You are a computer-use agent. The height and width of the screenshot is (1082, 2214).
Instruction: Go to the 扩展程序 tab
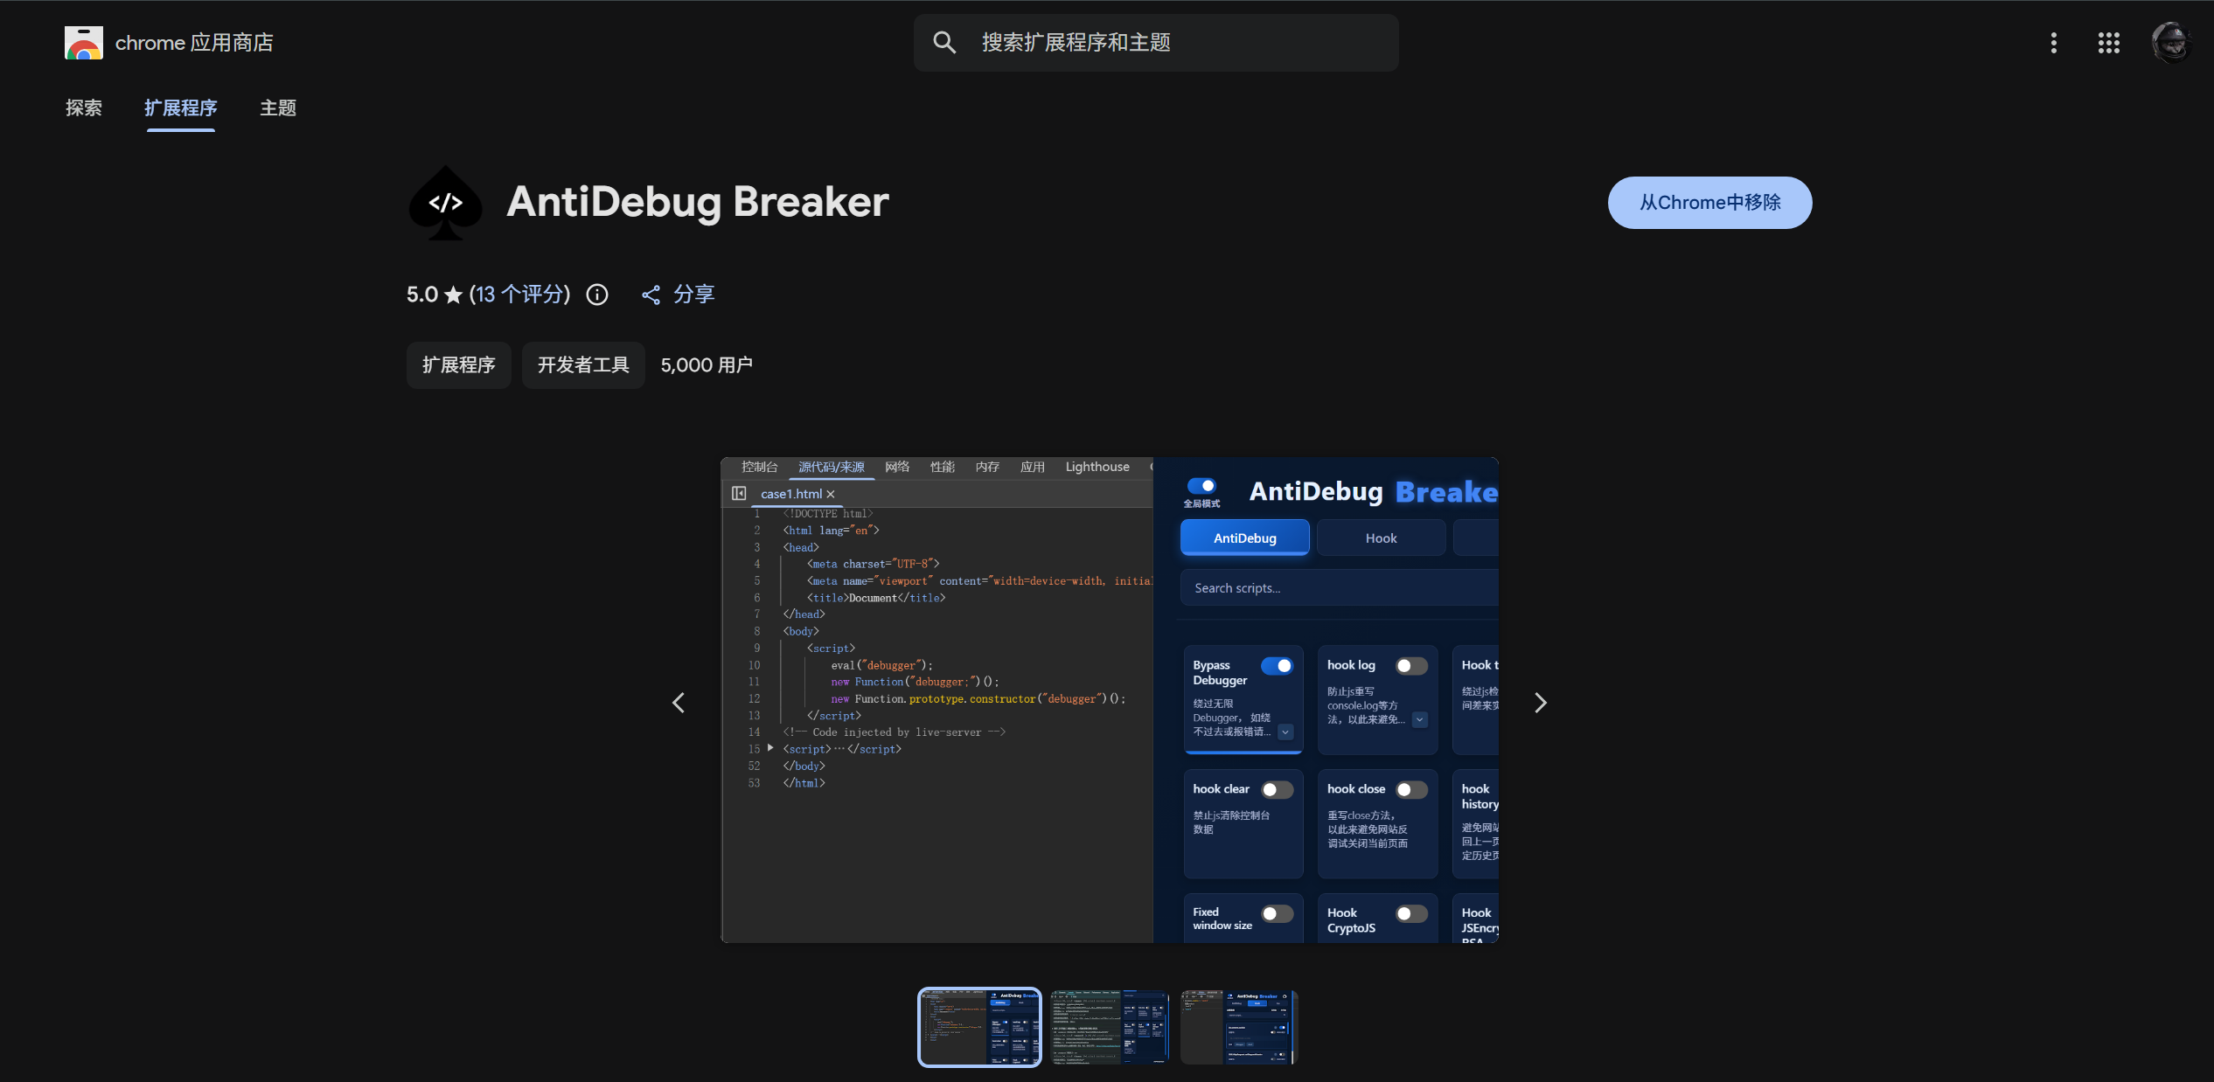181,108
